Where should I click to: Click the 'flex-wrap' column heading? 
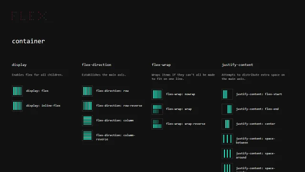pos(161,65)
